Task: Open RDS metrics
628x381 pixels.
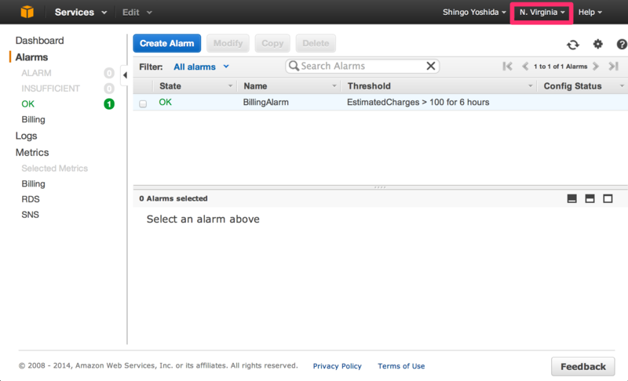Action: click(x=31, y=199)
